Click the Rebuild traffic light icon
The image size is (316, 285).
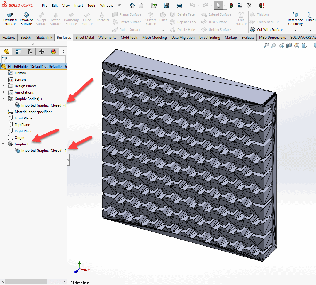231,6
